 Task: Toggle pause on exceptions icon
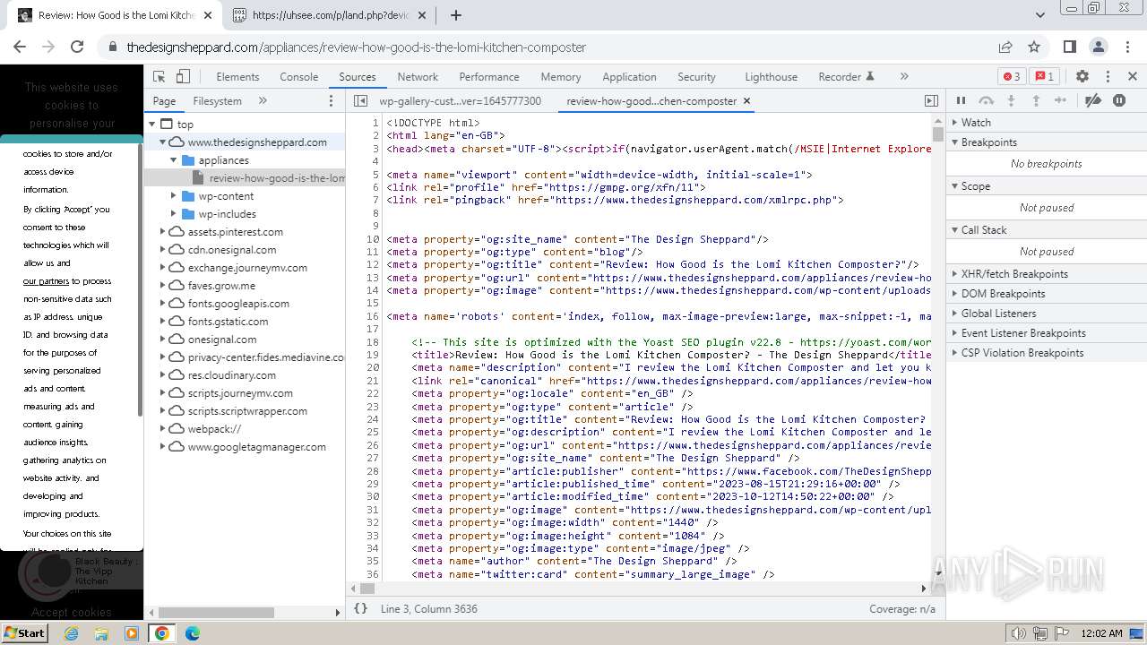[x=1119, y=101]
